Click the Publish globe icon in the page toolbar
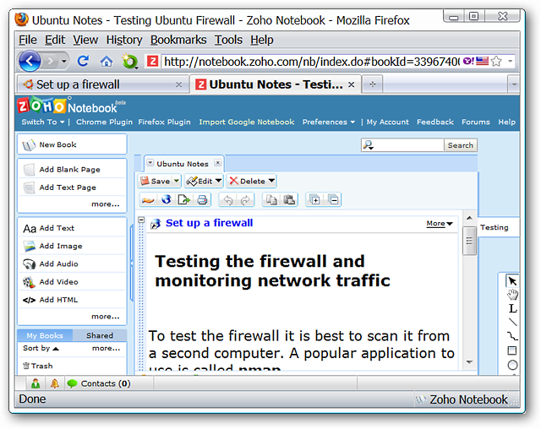Viewport: 541px width, 429px height. pyautogui.click(x=167, y=199)
